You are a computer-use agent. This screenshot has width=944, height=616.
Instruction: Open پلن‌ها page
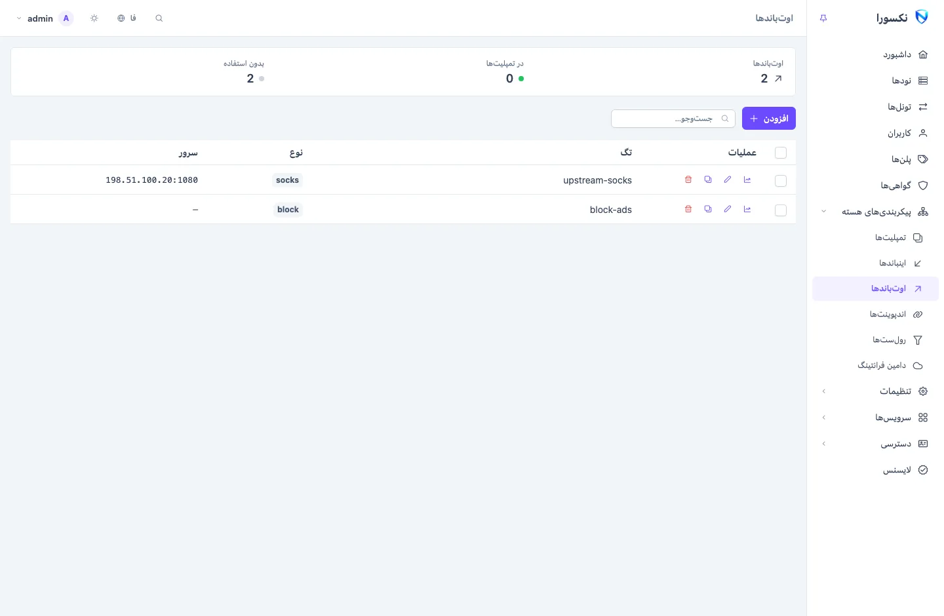(875, 159)
